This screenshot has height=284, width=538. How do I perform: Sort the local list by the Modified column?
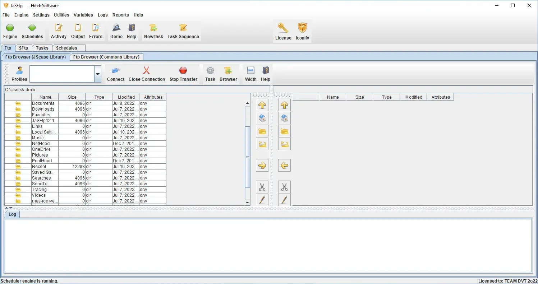tap(126, 97)
